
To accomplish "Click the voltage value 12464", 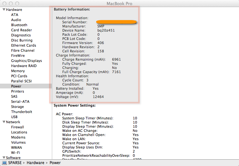I will 98,97.
